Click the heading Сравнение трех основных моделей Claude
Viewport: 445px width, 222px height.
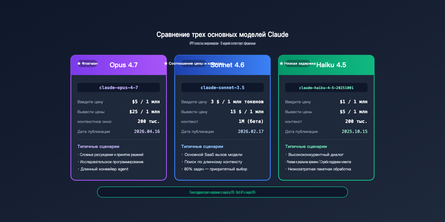point(222,35)
